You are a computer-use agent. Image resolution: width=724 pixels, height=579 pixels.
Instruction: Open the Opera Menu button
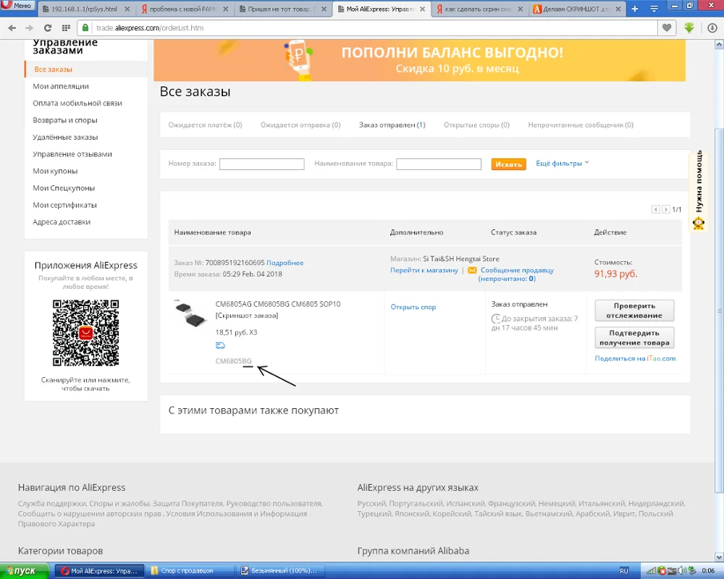point(17,6)
